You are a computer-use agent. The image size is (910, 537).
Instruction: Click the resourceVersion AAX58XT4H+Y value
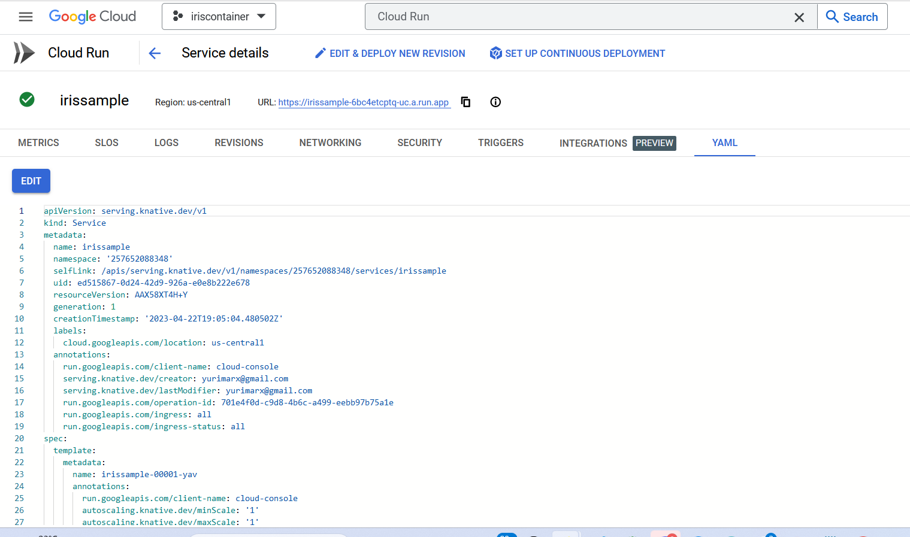161,295
